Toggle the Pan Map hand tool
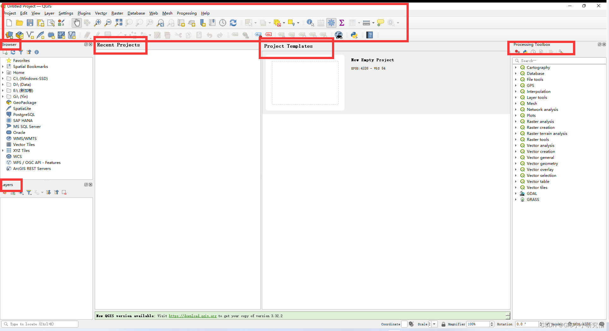The image size is (609, 331). pyautogui.click(x=77, y=23)
